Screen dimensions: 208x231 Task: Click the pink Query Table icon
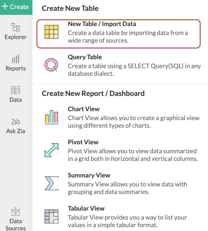pyautogui.click(x=51, y=65)
